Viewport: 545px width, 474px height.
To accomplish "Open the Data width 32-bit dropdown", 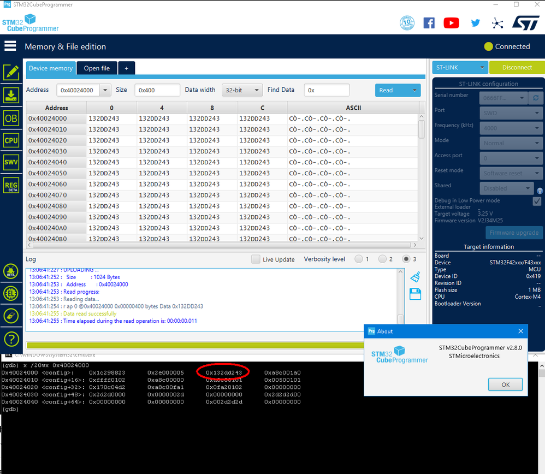I will (x=242, y=90).
